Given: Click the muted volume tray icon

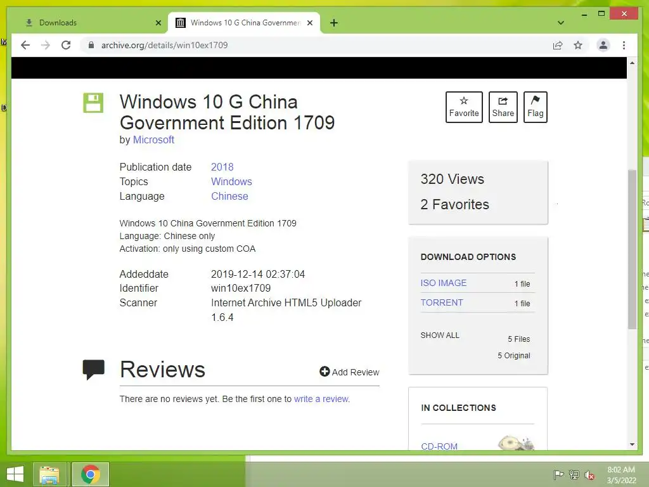Looking at the screenshot, I should 589,474.
